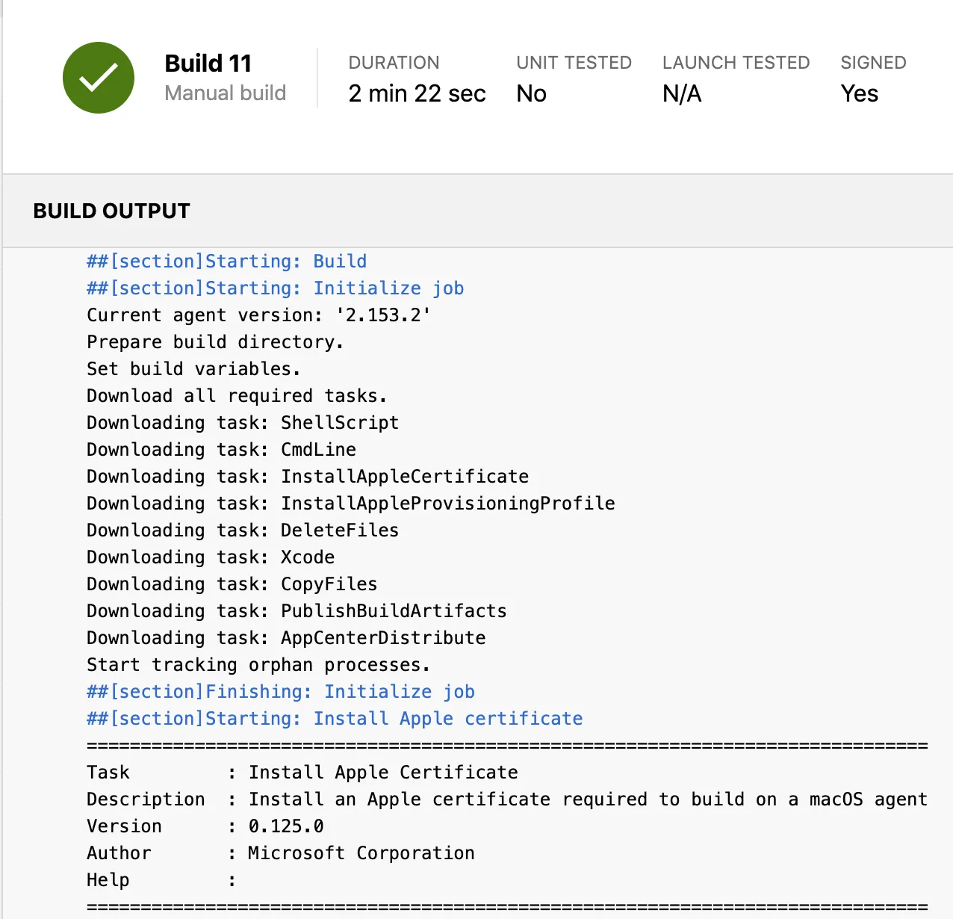Click the BUILD OUTPUT header
Image resolution: width=953 pixels, height=919 pixels.
click(x=111, y=211)
